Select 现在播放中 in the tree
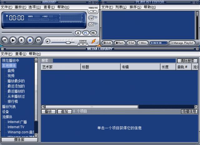 pyautogui.click(x=11, y=60)
